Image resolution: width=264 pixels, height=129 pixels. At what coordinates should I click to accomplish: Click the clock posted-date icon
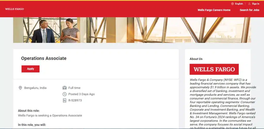64,94
